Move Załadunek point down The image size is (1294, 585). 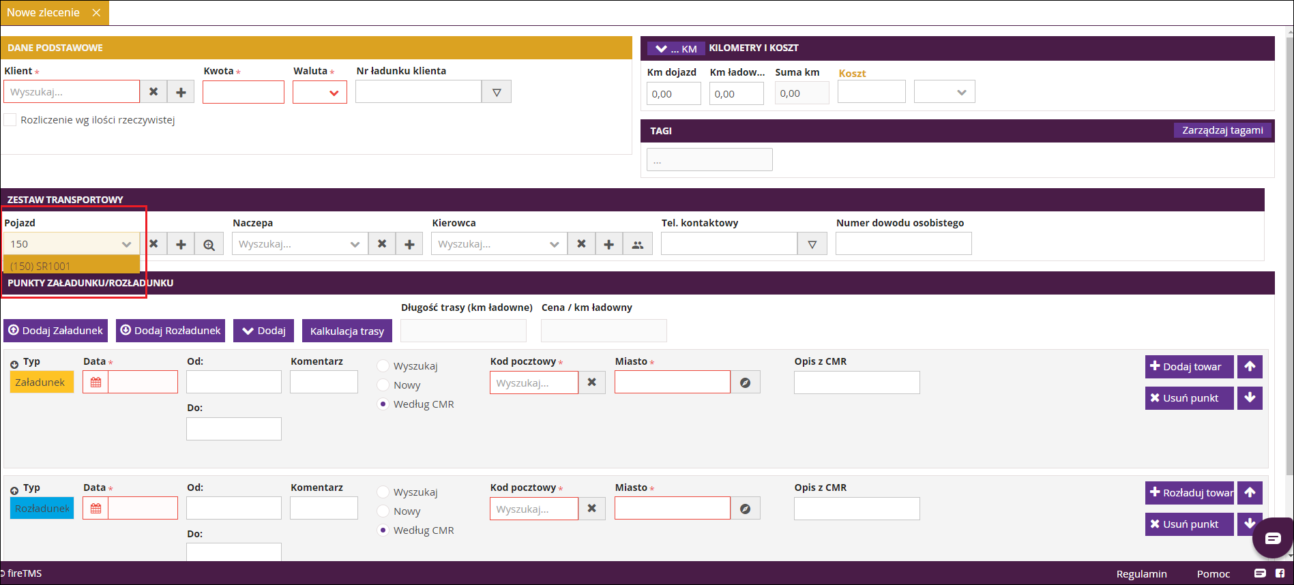1250,398
